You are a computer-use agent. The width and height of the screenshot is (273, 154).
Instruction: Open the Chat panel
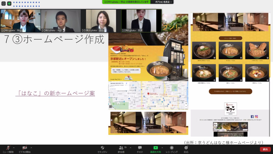(x=140, y=149)
